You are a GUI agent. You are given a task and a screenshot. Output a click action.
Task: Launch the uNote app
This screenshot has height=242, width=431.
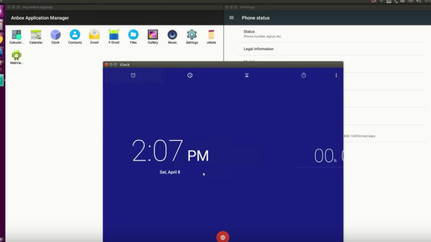[211, 36]
